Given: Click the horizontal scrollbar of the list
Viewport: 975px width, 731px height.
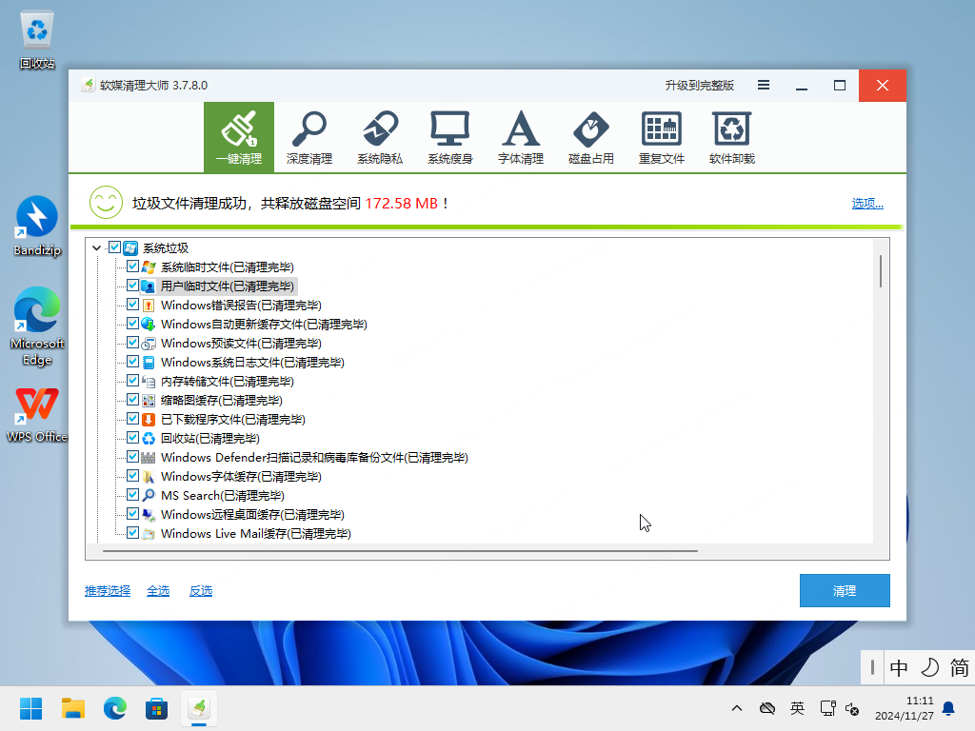Looking at the screenshot, I should click(x=400, y=551).
